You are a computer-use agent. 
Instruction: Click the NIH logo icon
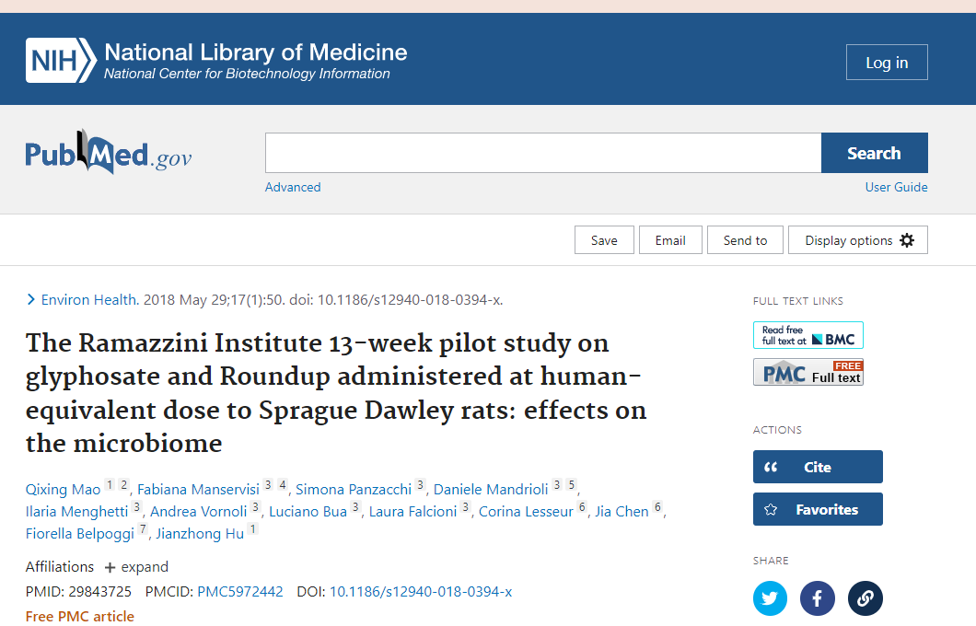click(x=60, y=61)
